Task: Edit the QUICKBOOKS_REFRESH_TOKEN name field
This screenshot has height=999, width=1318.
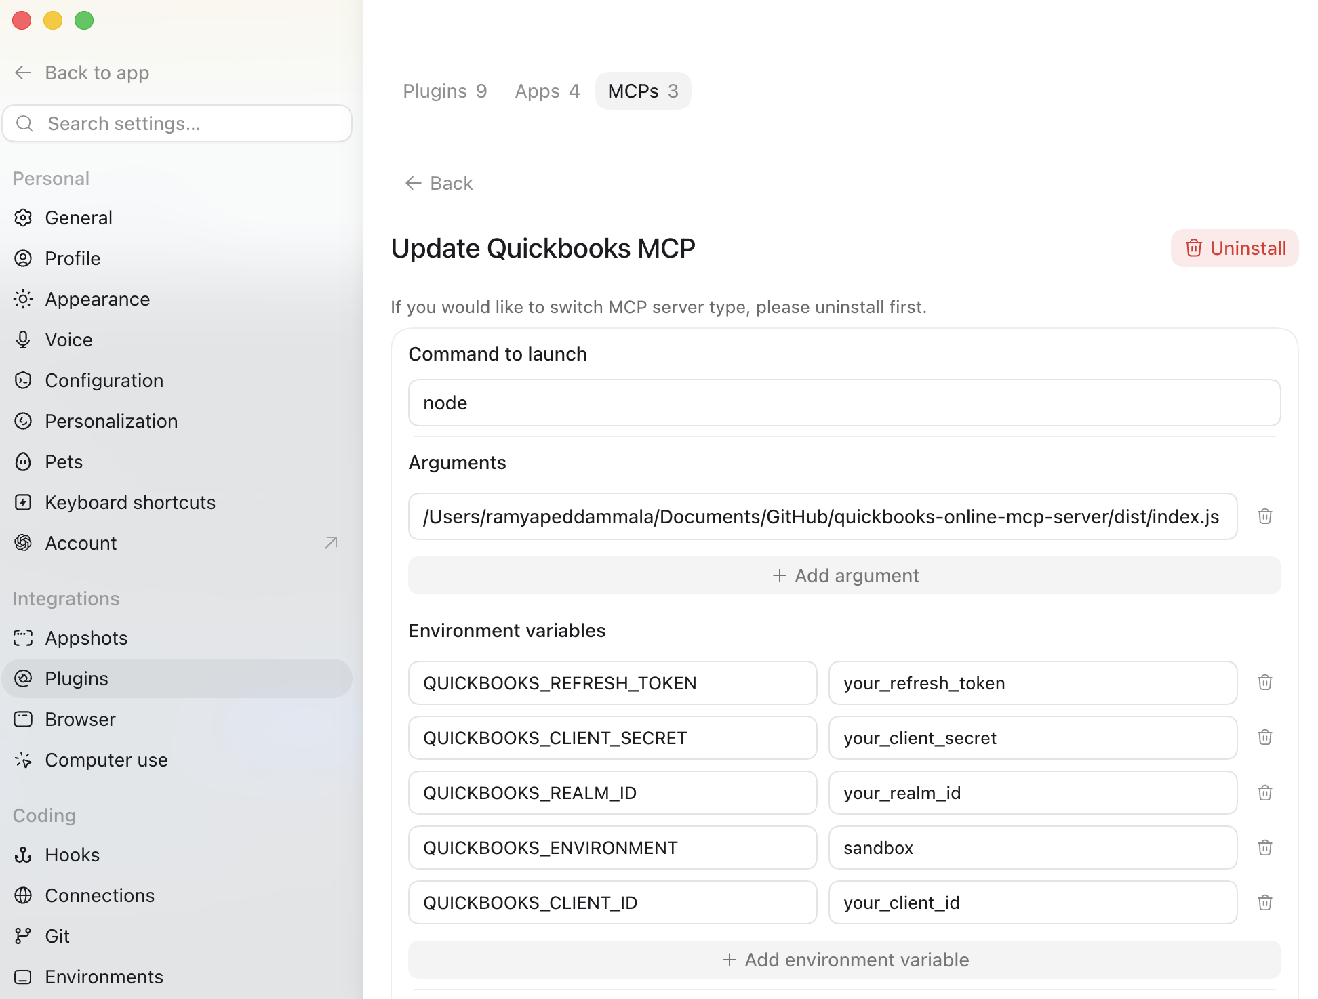Action: [613, 682]
